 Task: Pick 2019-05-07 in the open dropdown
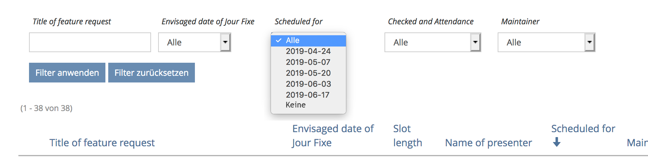308,62
